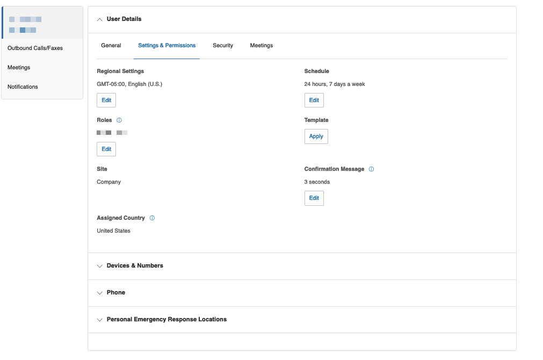Open the Security tab
The height and width of the screenshot is (360, 543).
coord(223,46)
